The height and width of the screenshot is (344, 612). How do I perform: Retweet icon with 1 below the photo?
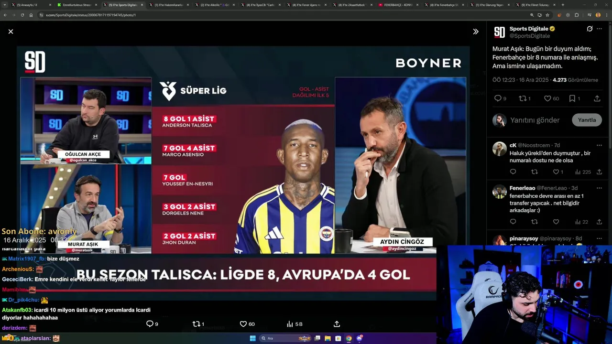pyautogui.click(x=198, y=324)
